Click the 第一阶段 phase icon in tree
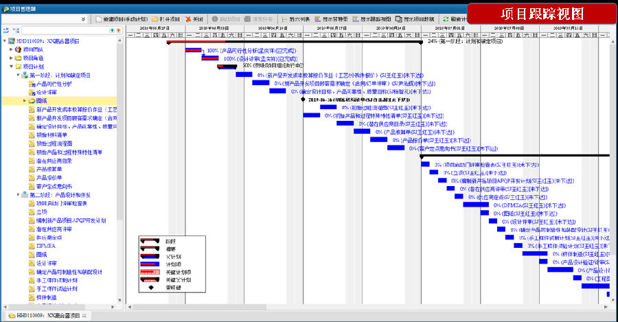Viewport: 618px width, 322px height. (25, 75)
